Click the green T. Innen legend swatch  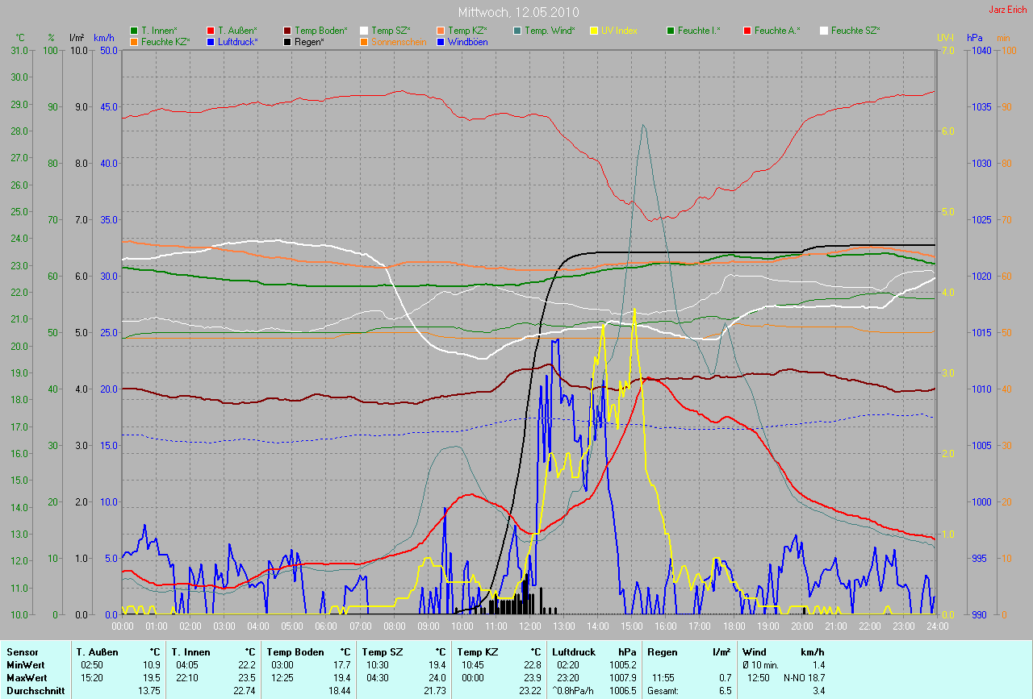tap(134, 31)
